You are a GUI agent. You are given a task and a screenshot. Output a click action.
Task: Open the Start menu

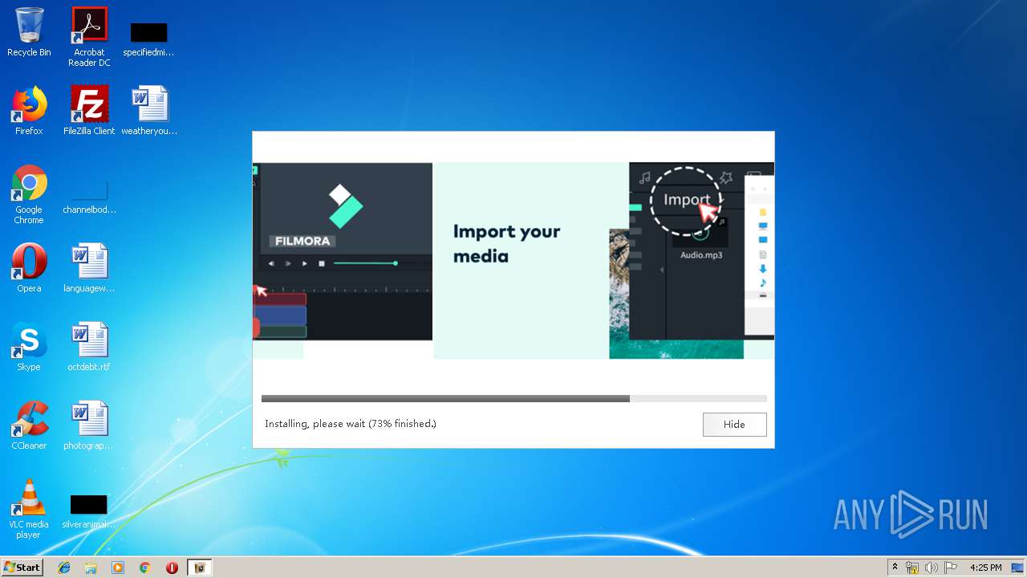(22, 567)
